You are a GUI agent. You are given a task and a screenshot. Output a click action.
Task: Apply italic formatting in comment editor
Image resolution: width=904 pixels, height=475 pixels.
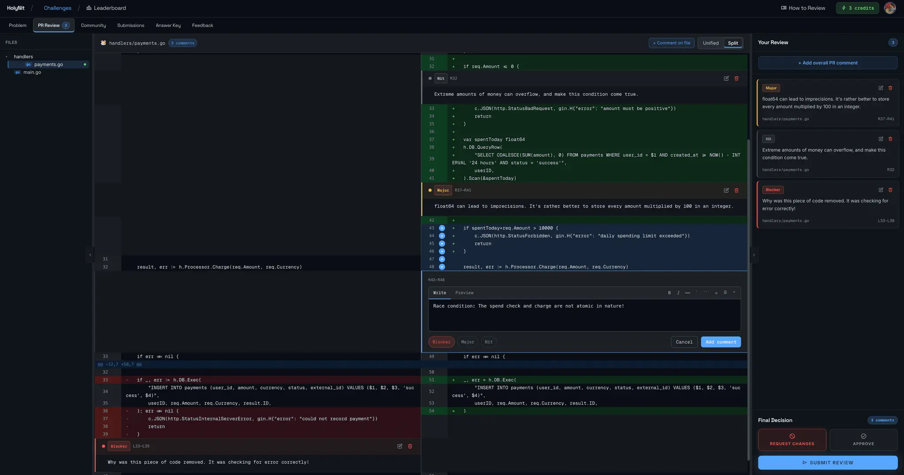point(678,293)
